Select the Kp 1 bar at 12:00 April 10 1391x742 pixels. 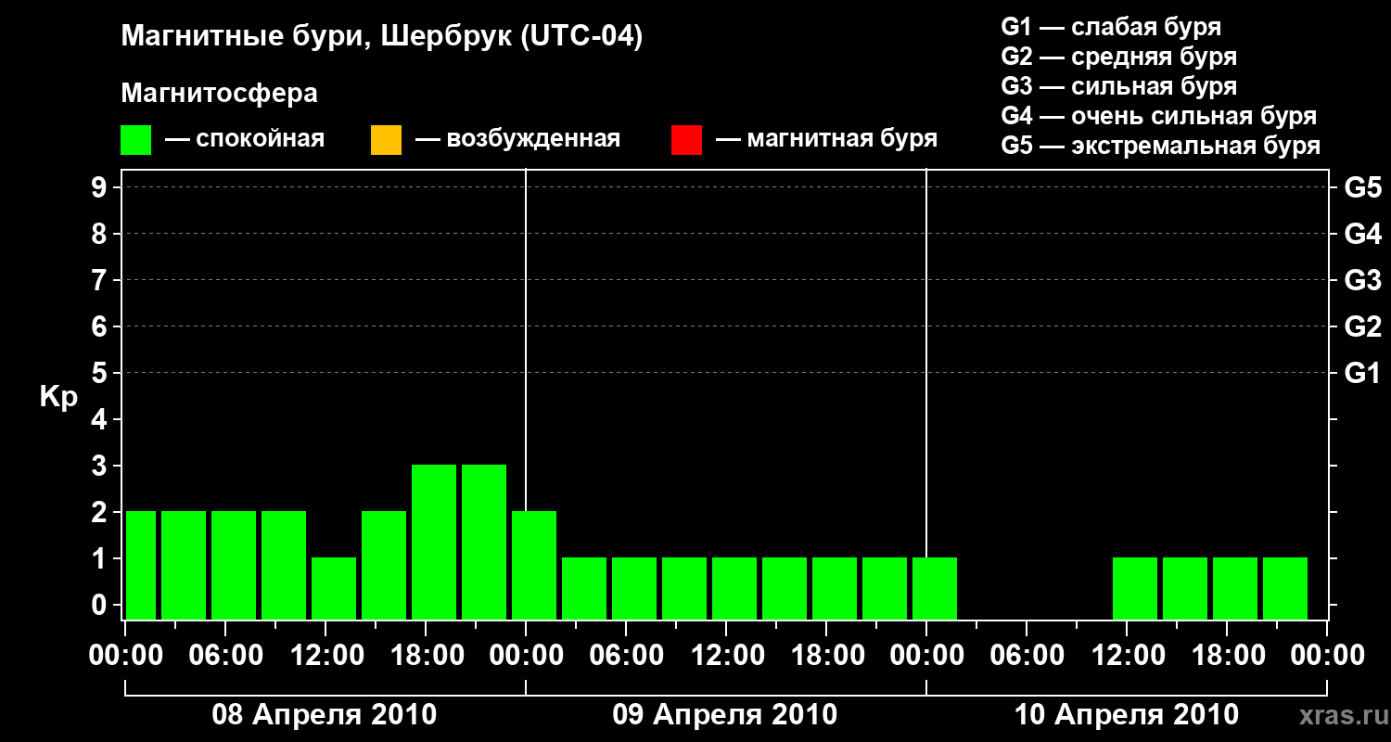1135,588
